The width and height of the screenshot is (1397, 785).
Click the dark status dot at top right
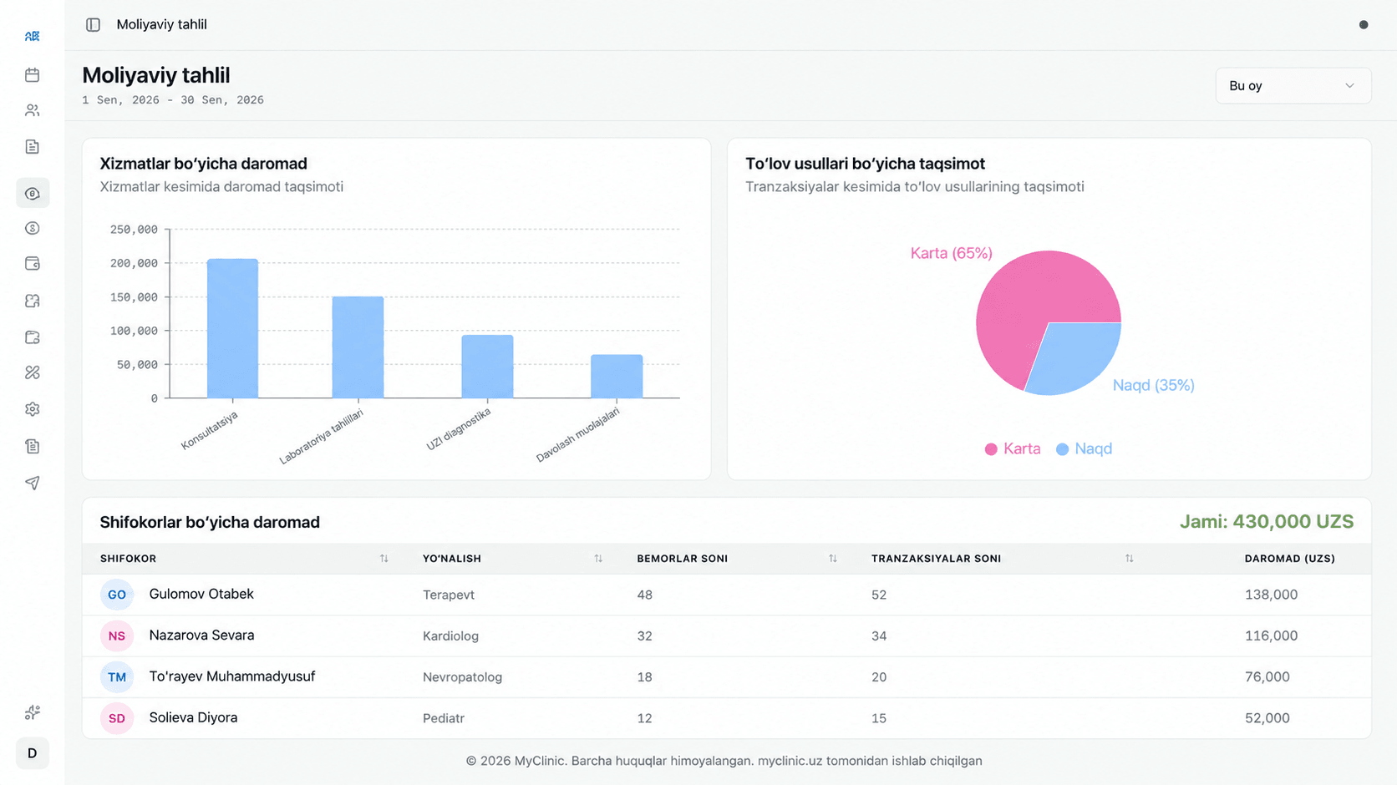point(1364,25)
